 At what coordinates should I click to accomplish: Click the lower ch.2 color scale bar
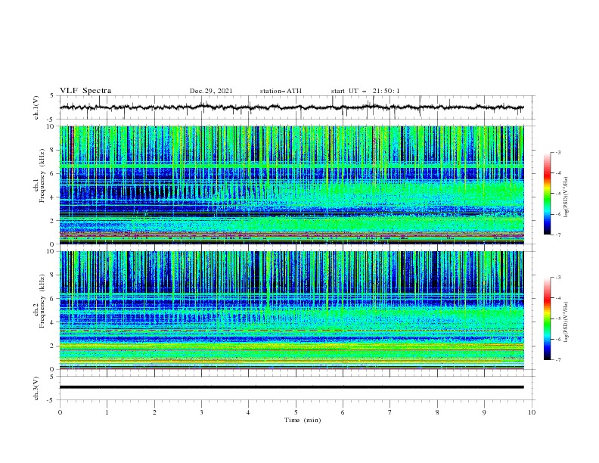tap(547, 319)
